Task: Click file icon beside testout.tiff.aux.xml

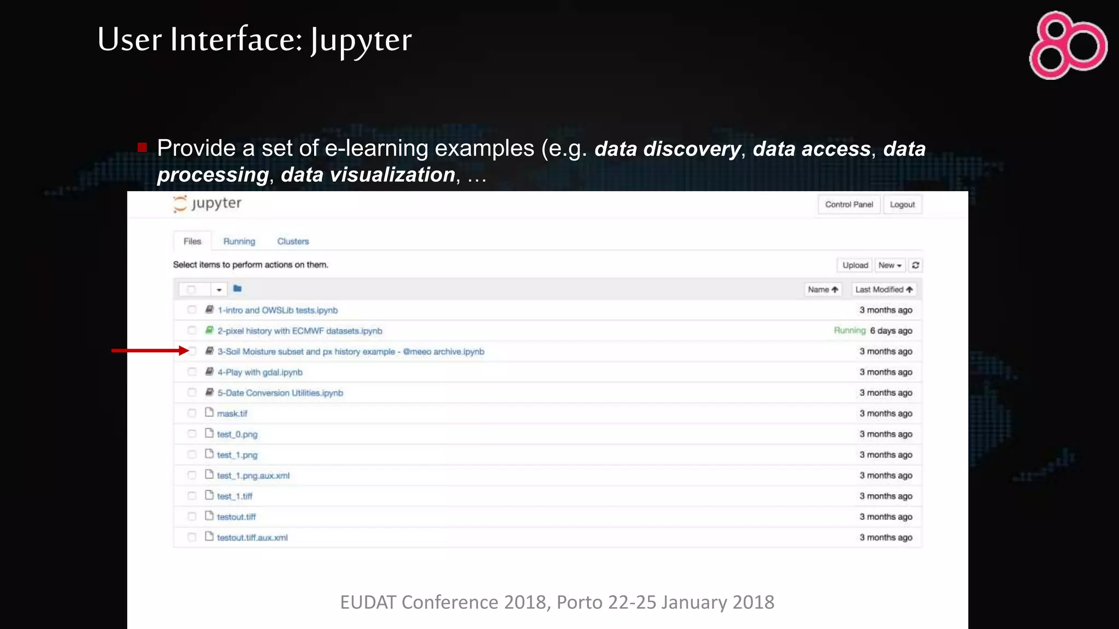Action: [x=209, y=537]
